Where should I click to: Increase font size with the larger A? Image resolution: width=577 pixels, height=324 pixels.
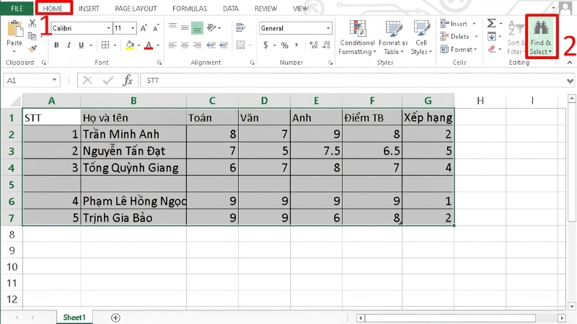click(x=144, y=28)
